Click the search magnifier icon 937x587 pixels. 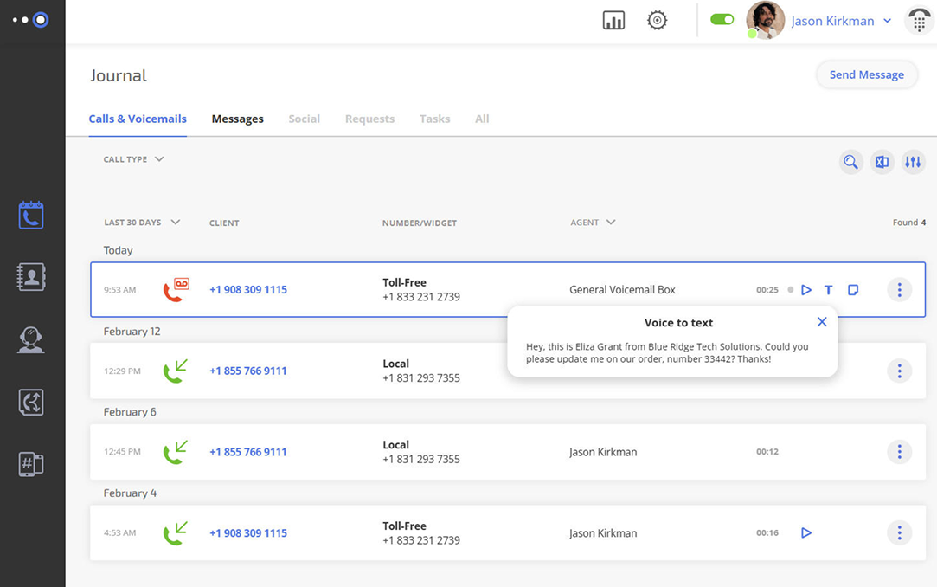pos(850,162)
